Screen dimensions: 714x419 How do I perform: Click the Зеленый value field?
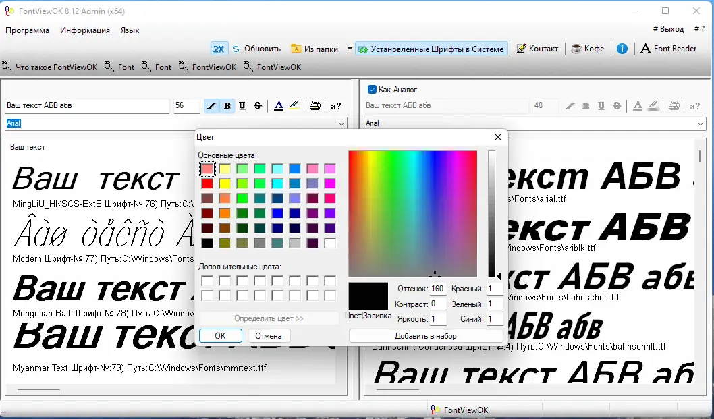[x=494, y=304]
